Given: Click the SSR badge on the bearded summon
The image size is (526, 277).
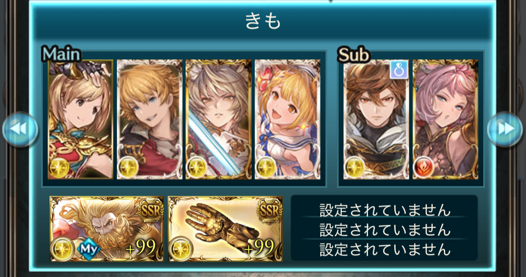Looking at the screenshot, I should (x=151, y=211).
